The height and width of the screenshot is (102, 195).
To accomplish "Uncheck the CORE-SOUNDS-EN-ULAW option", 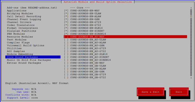I will [x=66, y=13].
